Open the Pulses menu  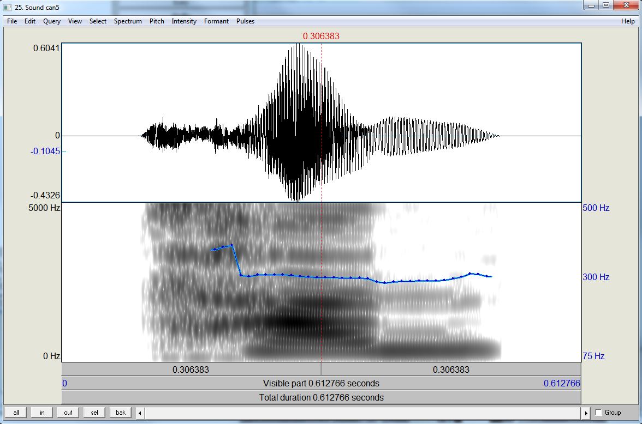tap(245, 21)
